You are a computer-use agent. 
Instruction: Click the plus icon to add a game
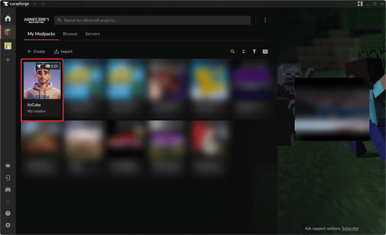[x=8, y=60]
